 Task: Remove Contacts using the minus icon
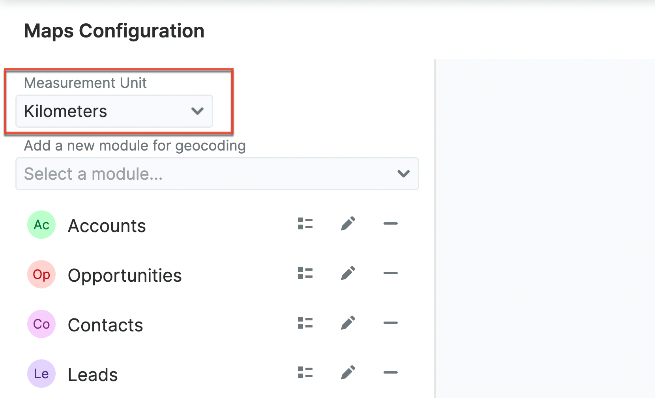click(x=391, y=323)
